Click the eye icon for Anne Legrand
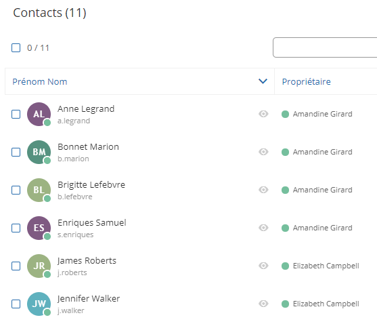377x326 pixels. (x=263, y=114)
